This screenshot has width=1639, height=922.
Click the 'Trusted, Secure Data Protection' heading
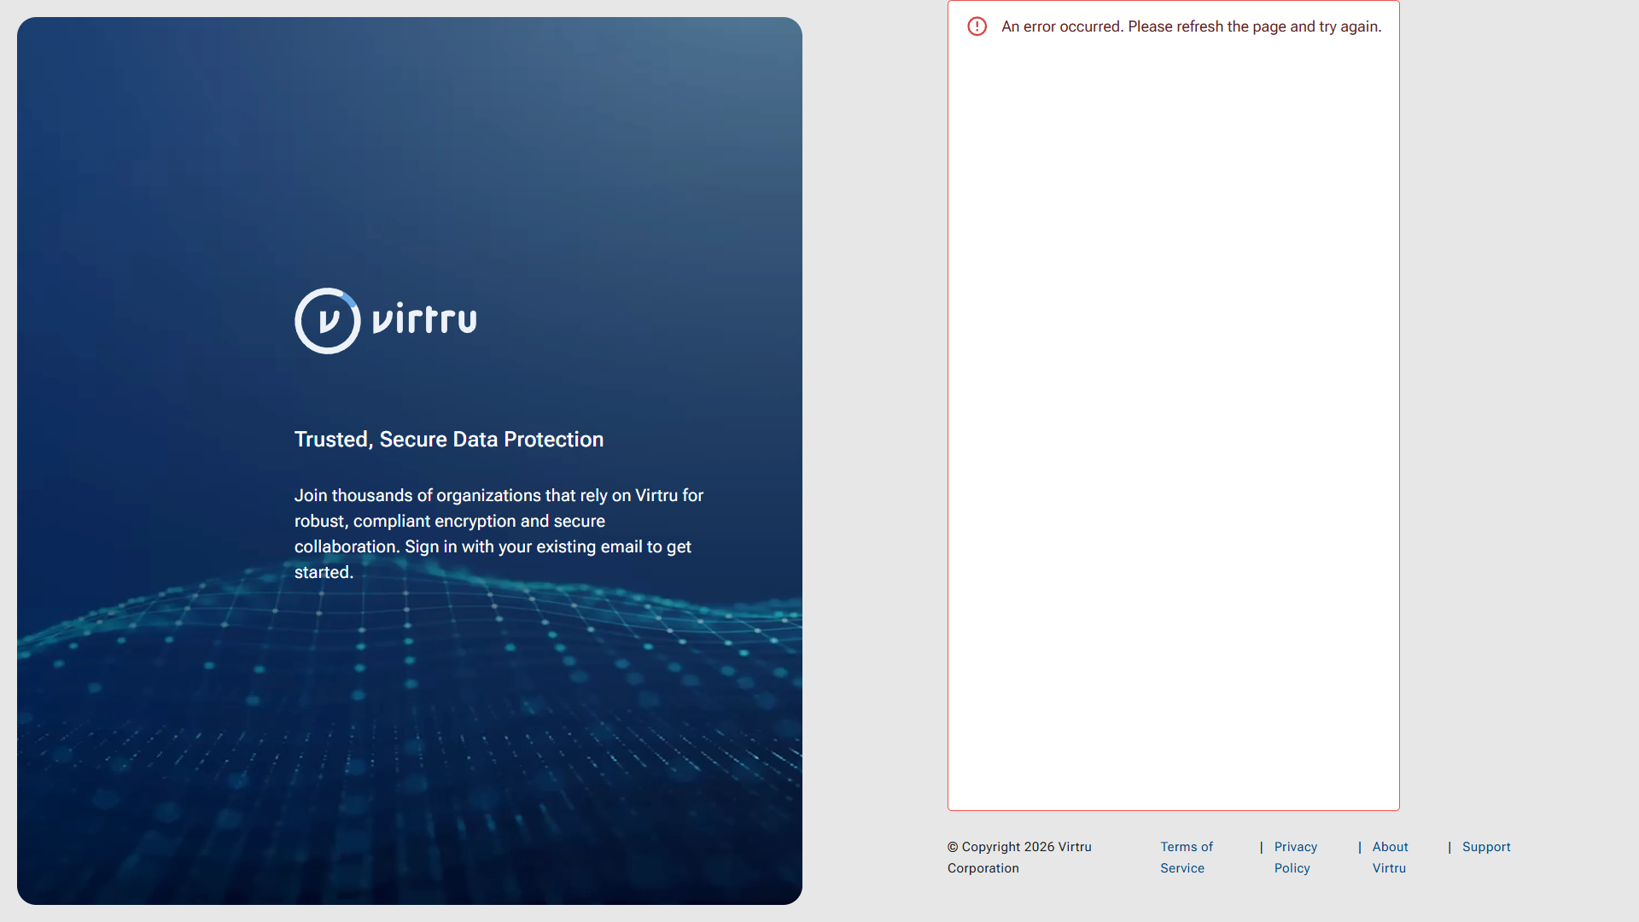(x=449, y=440)
